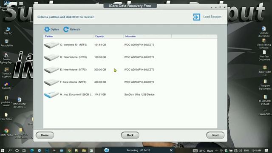Viewport: 272px width, 153px height.
Task: Select the C: Windows 10 drive icon
Action: click(51, 45)
